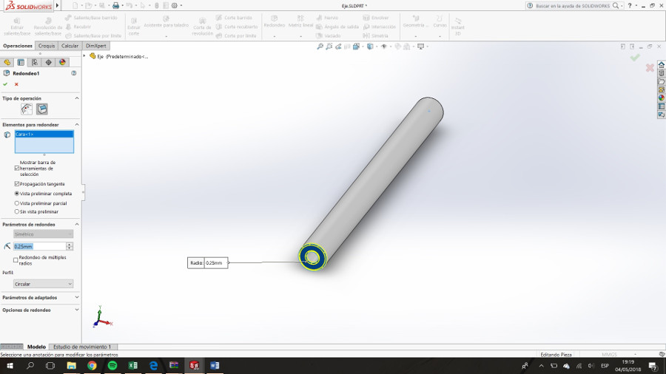Open the Hide/Show items eye icon
This screenshot has width=666, height=374.
pyautogui.click(x=384, y=47)
